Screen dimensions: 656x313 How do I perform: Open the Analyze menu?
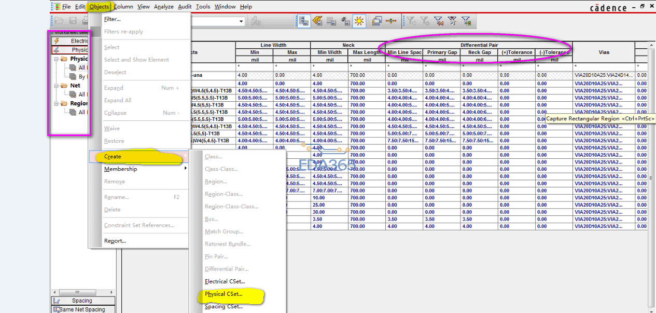click(163, 7)
